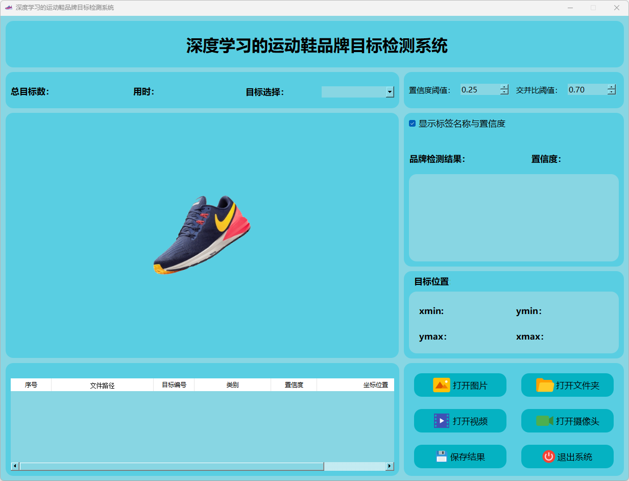Click the 置信度 column header in table
Screen dimensions: 629x481
point(294,385)
